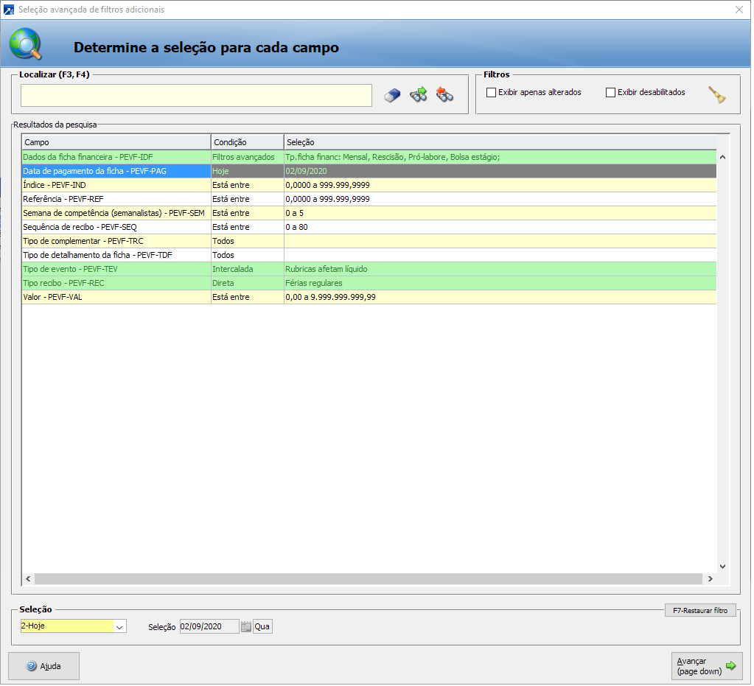754x686 pixels.
Task: Toggle 'Exibir desabilitados' checkbox
Action: click(610, 93)
